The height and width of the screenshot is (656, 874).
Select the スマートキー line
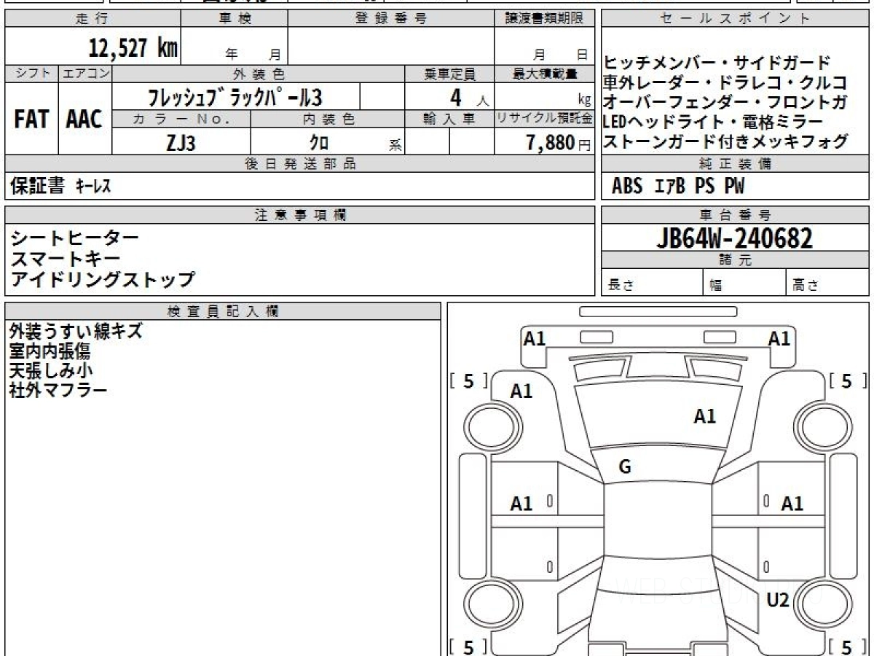click(x=65, y=258)
